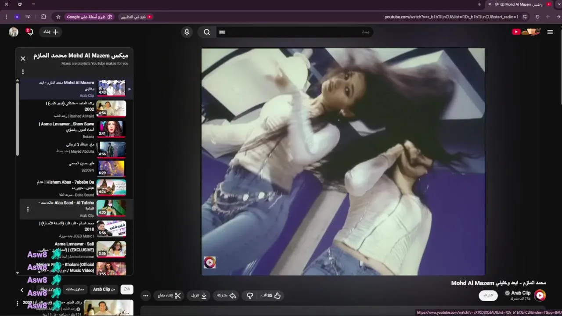Share the video (مشاركة)

click(x=227, y=296)
